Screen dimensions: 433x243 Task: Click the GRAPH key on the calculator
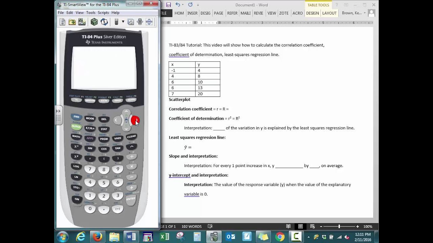[131, 100]
